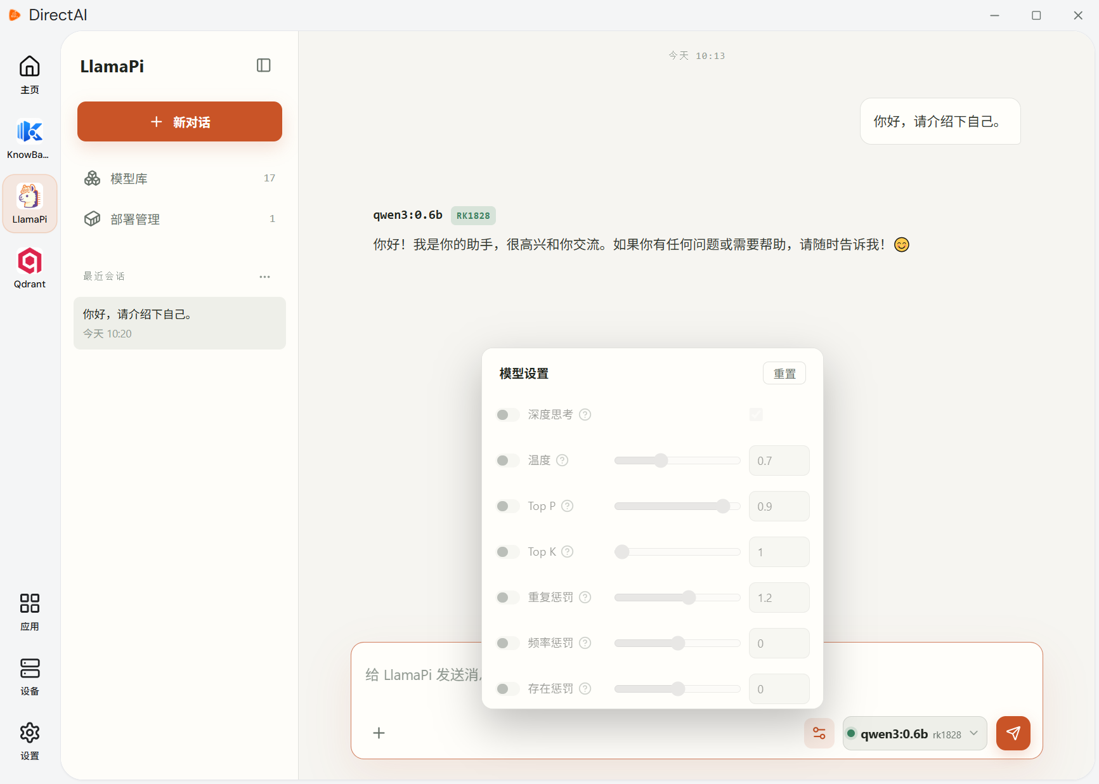Click the model settings sliders icon
This screenshot has width=1099, height=784.
[x=819, y=733]
